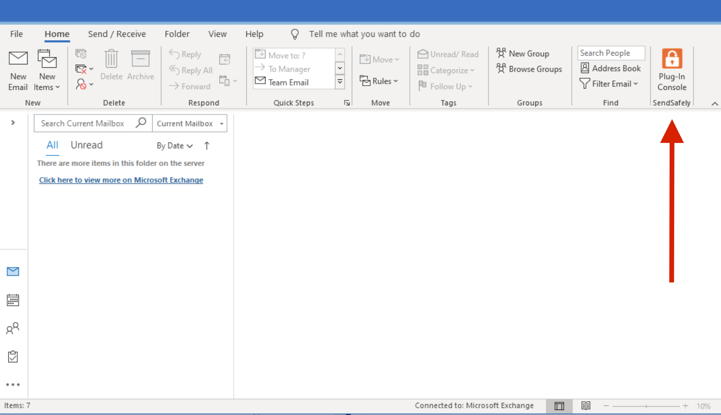Filter to Unread messages
Image resolution: width=721 pixels, height=415 pixels.
87,145
